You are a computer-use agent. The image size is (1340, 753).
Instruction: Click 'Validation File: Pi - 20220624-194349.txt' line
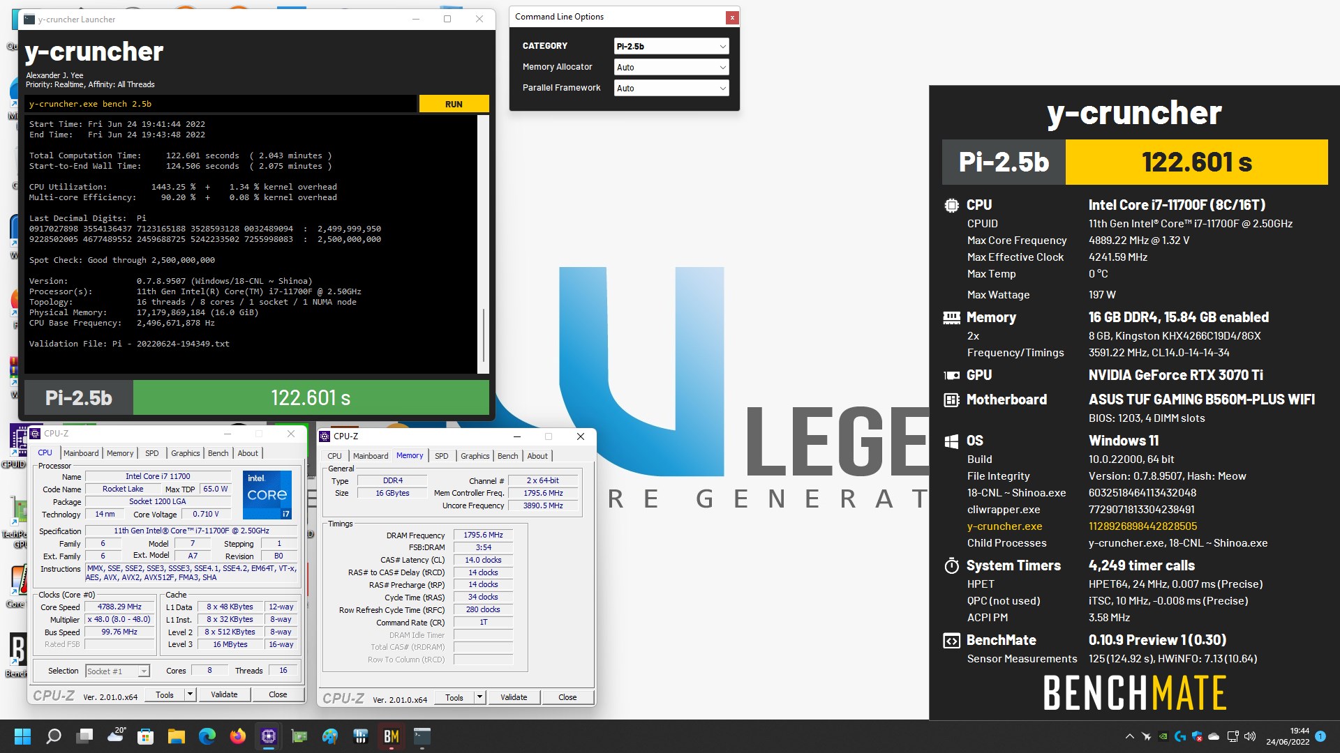click(x=129, y=344)
